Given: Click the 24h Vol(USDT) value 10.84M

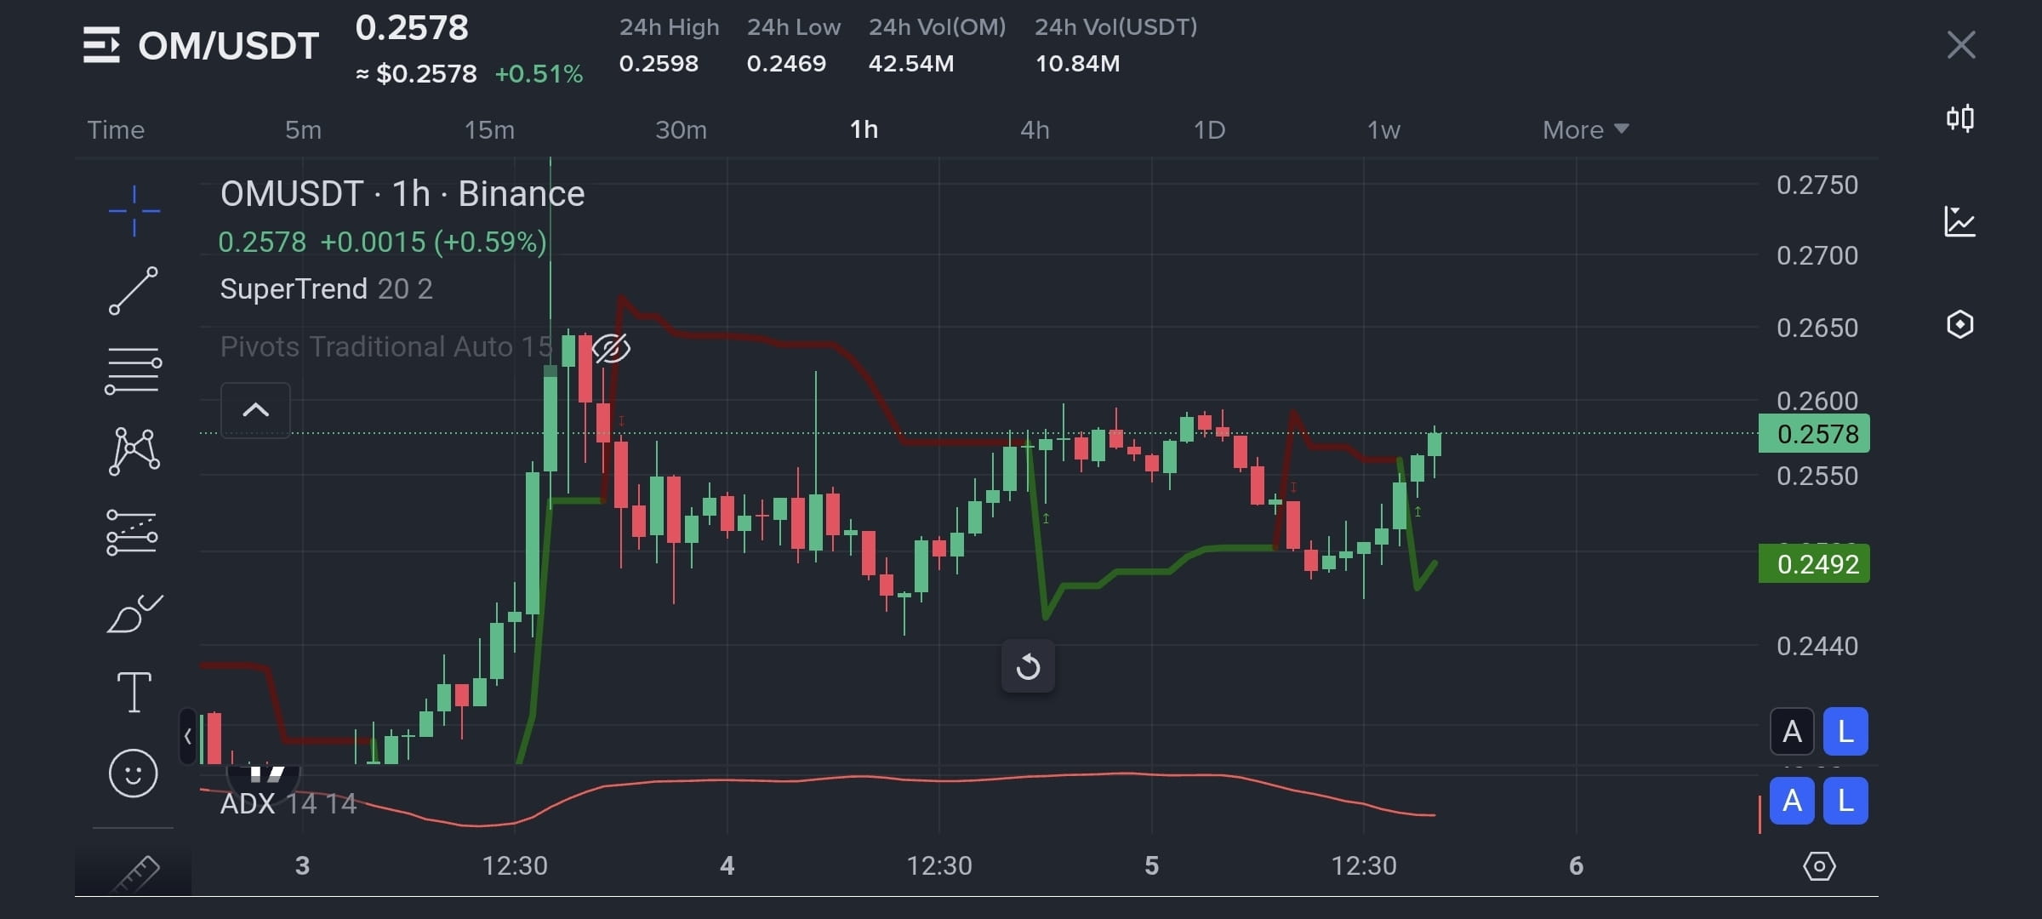Looking at the screenshot, I should coord(1077,64).
